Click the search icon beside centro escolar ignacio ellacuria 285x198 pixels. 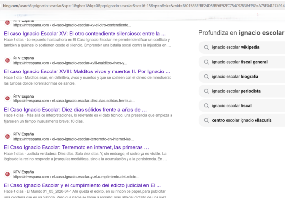pos(206,120)
